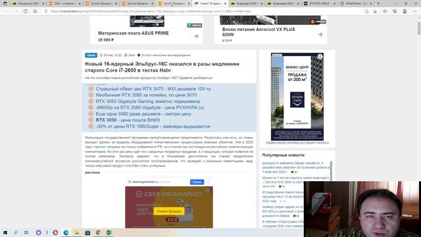421x237 pixels.
Task: Open Блоки питания Aerocool VX PLUS title
Action: (259, 32)
